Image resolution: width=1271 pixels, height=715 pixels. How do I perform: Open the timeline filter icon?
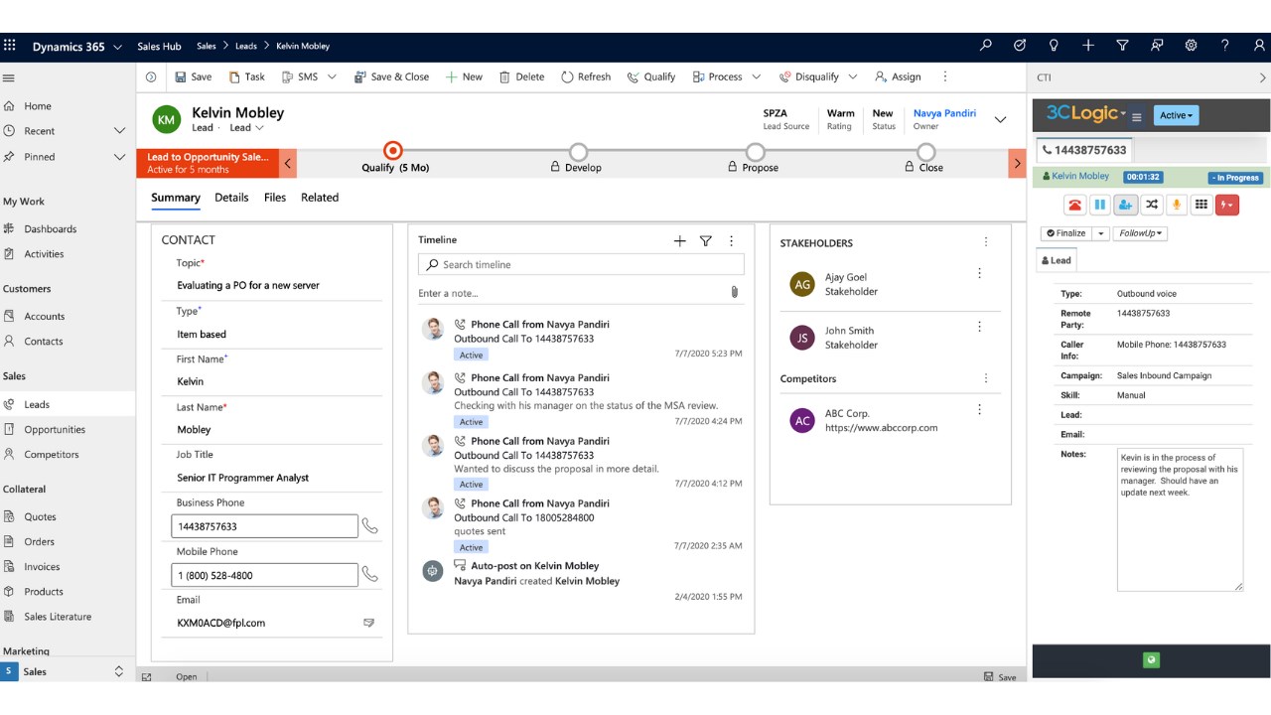click(x=706, y=240)
